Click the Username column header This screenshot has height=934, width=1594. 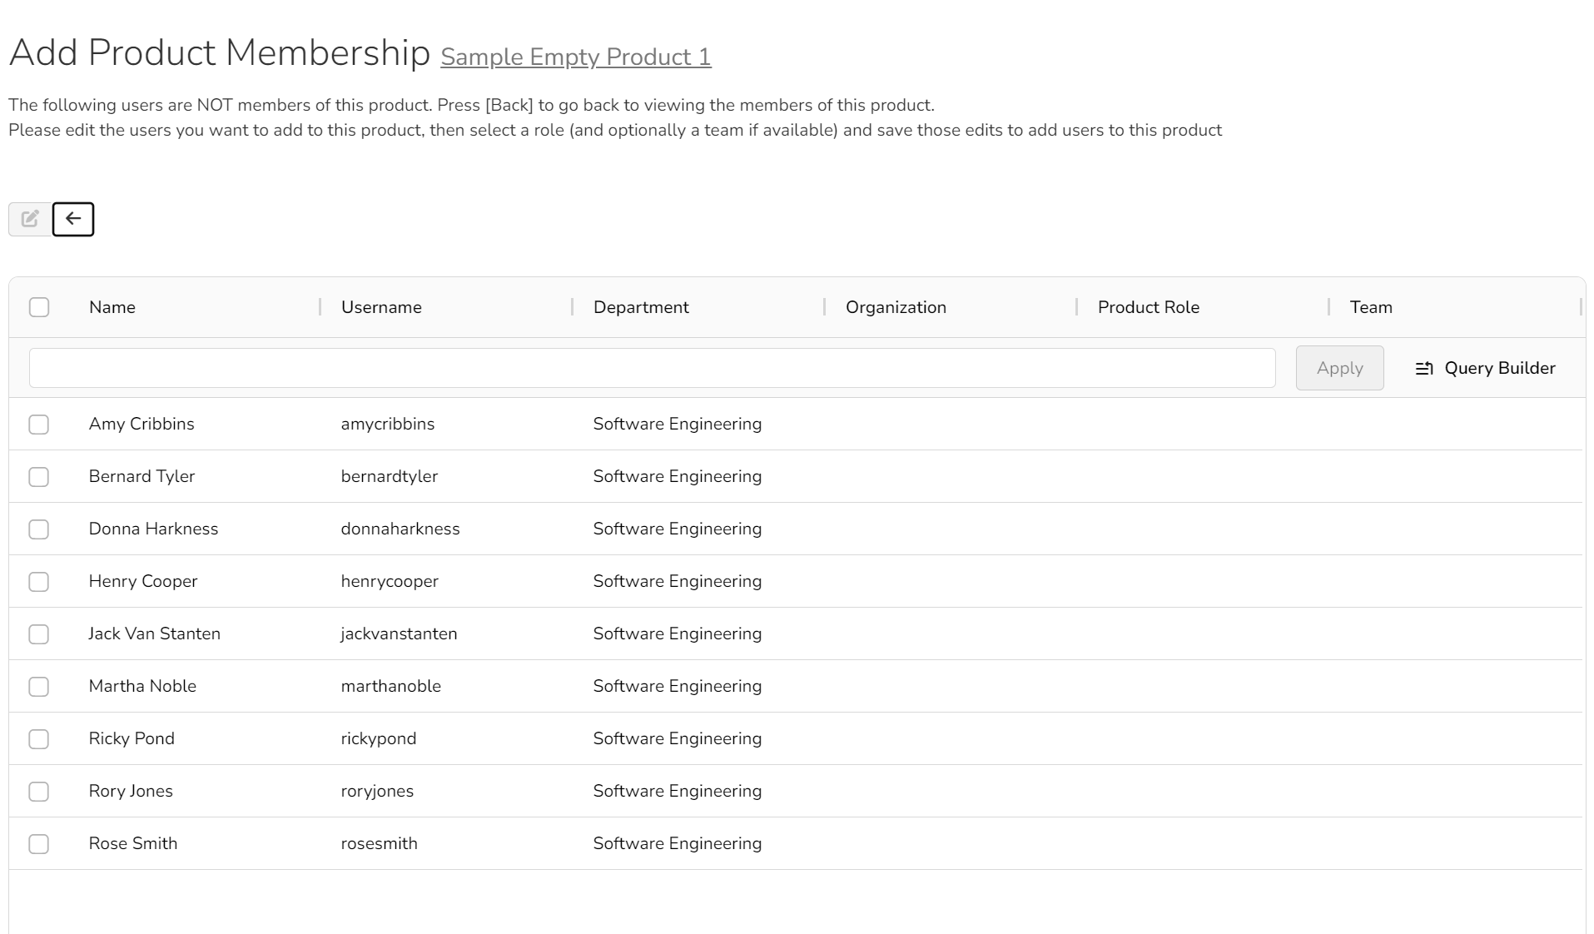point(381,307)
